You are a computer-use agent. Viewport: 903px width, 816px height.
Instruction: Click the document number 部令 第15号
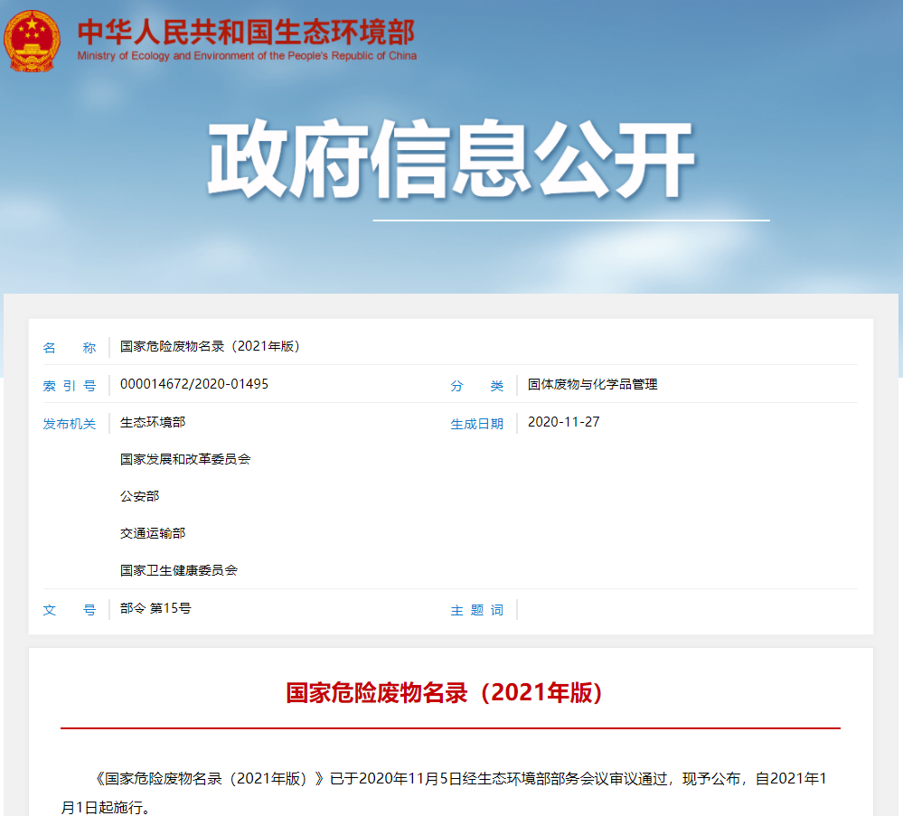coord(155,608)
